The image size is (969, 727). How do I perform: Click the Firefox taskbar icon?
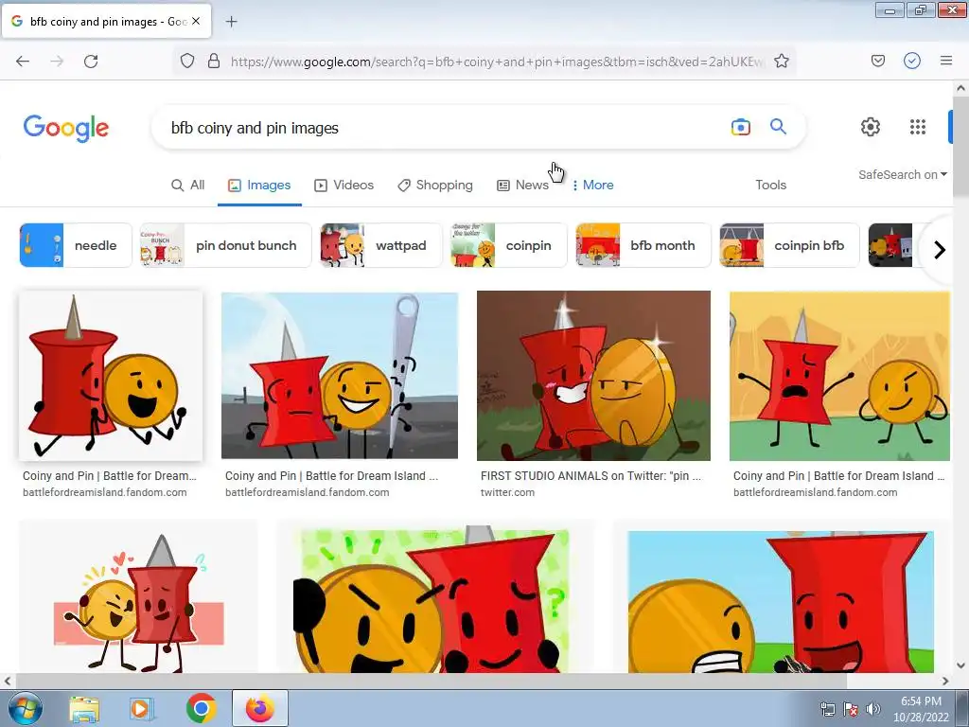(259, 708)
